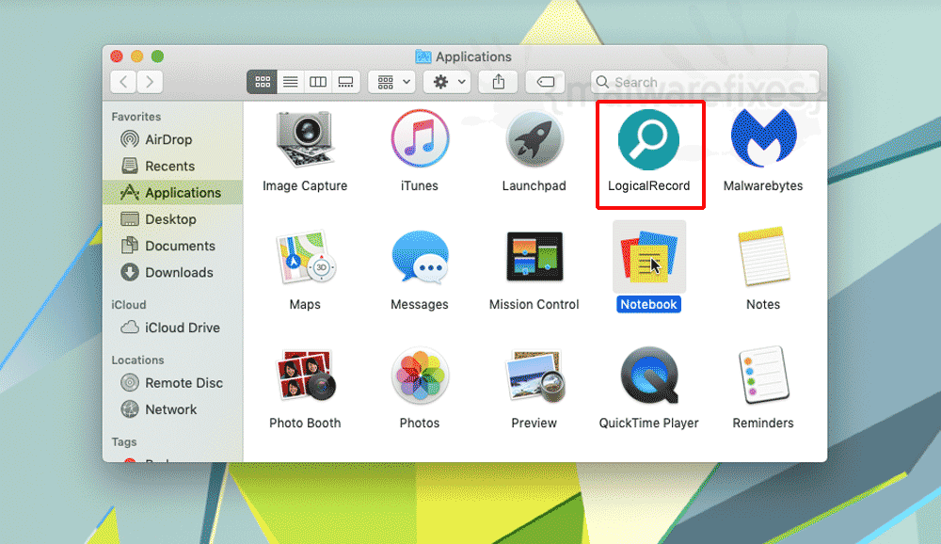941x544 pixels.
Task: Switch to column view
Action: pyautogui.click(x=318, y=82)
